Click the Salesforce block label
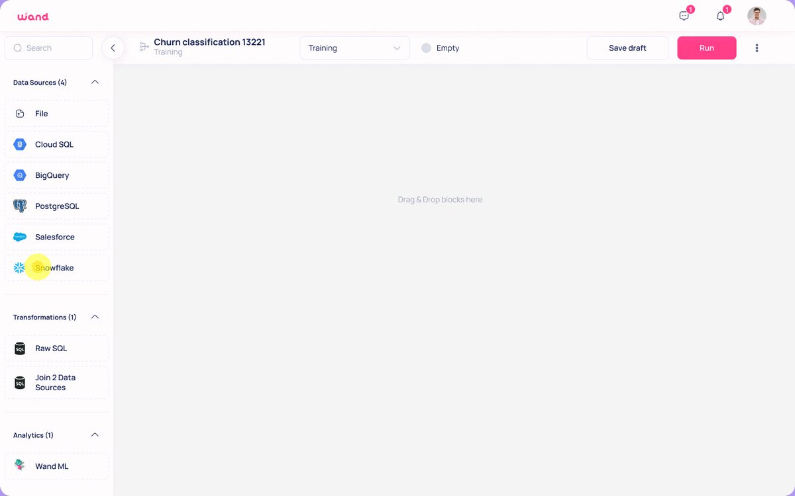The image size is (795, 496). 55,237
